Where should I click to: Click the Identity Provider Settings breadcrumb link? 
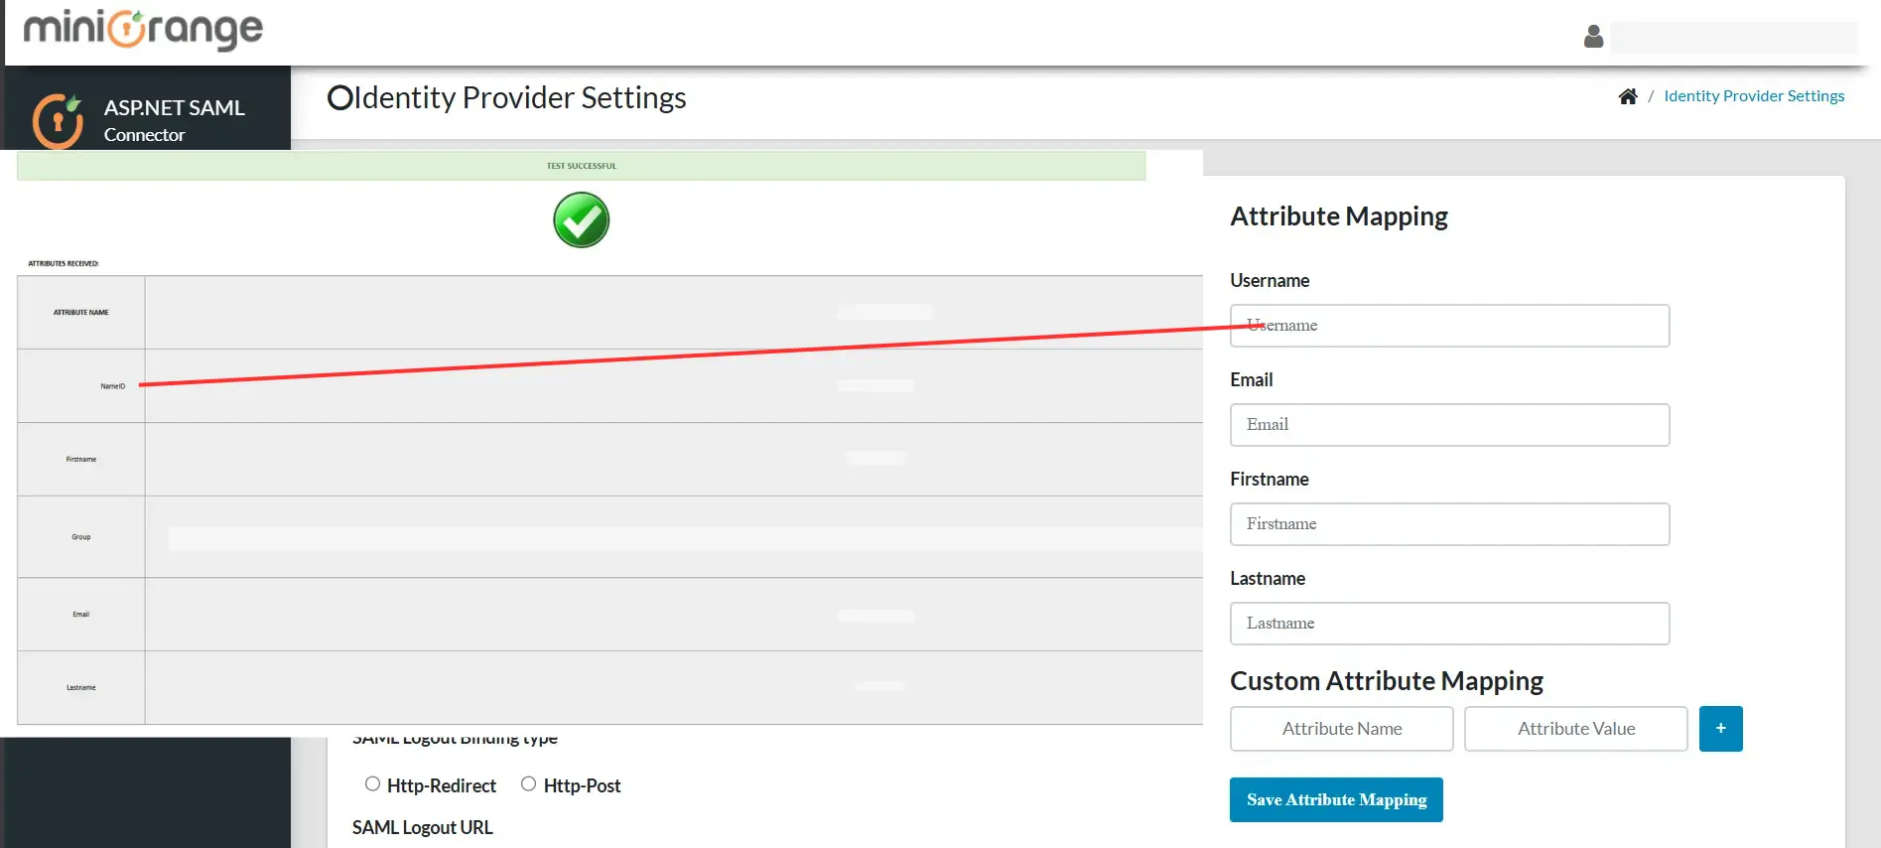(1754, 96)
